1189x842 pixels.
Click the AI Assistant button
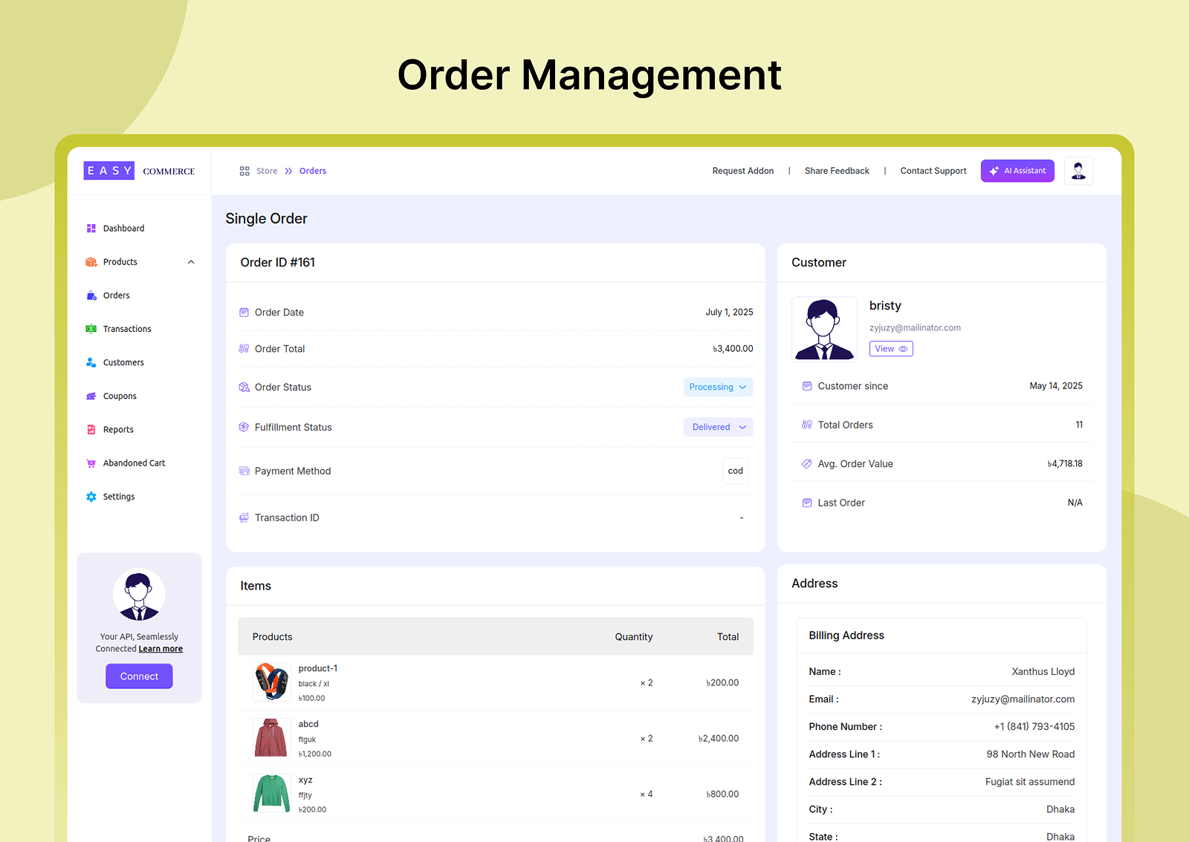pos(1017,171)
